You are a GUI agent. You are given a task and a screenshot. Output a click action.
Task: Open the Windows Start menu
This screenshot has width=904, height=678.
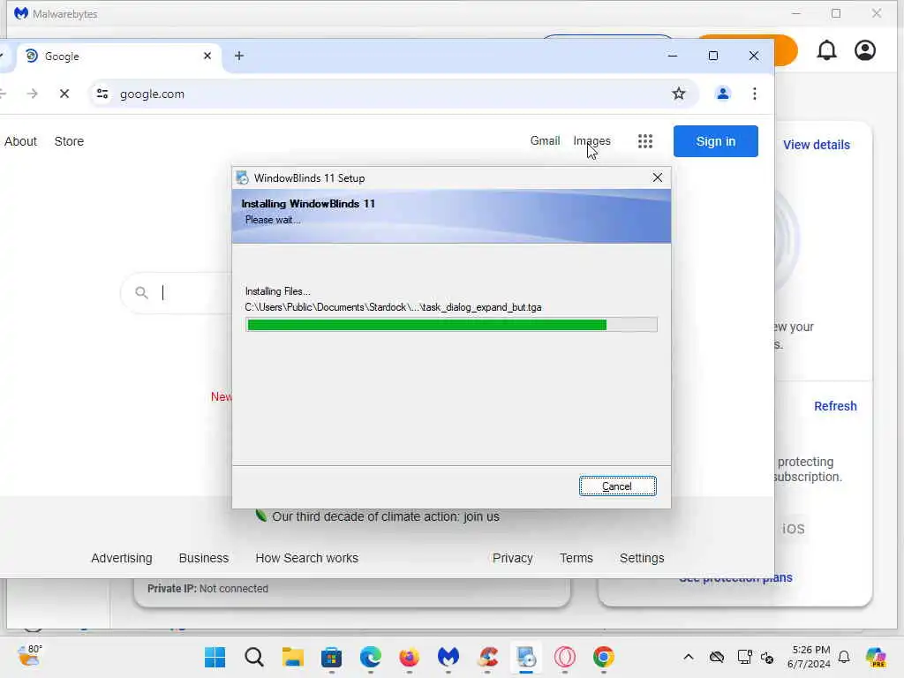(x=215, y=657)
